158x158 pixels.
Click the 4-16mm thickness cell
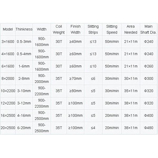click(x=24, y=115)
